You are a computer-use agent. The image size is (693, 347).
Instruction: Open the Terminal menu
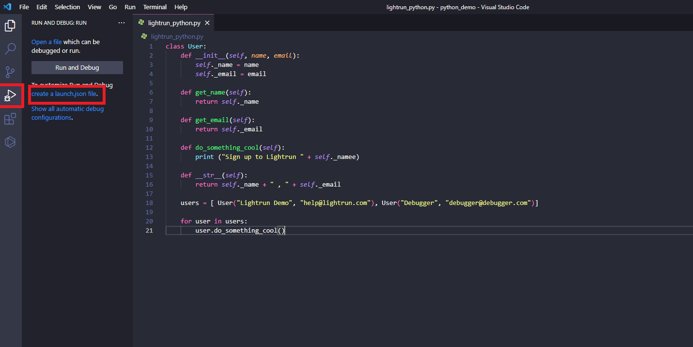tap(154, 7)
